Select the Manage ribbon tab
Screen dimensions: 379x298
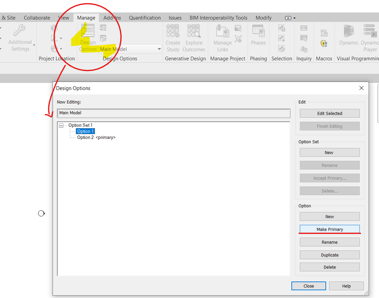point(86,18)
